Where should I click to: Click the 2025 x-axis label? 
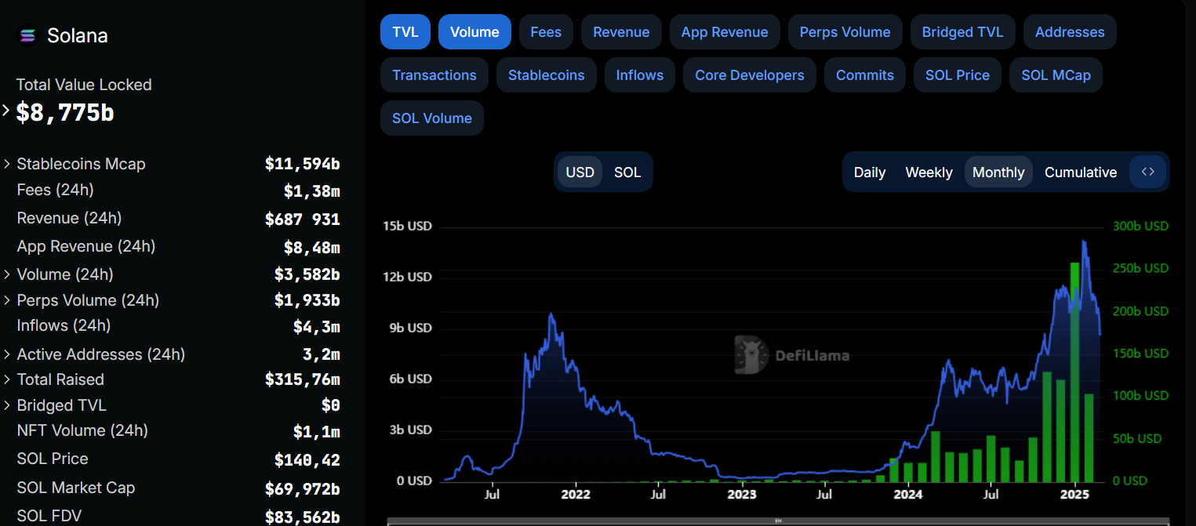point(1074,495)
